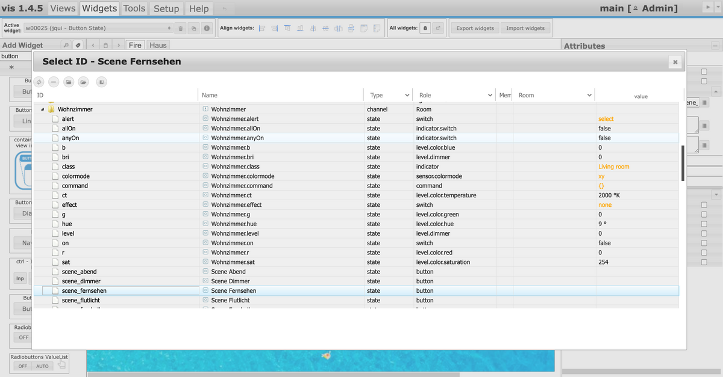The height and width of the screenshot is (377, 723).
Task: Click the open-folder icon in the dialog toolbar
Action: (84, 82)
